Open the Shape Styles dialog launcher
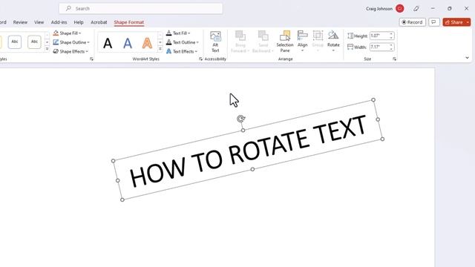 (x=91, y=59)
